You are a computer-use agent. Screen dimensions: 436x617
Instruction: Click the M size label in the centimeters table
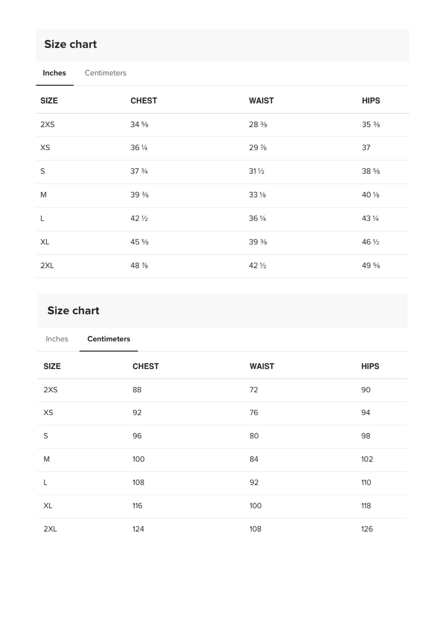coord(46,459)
